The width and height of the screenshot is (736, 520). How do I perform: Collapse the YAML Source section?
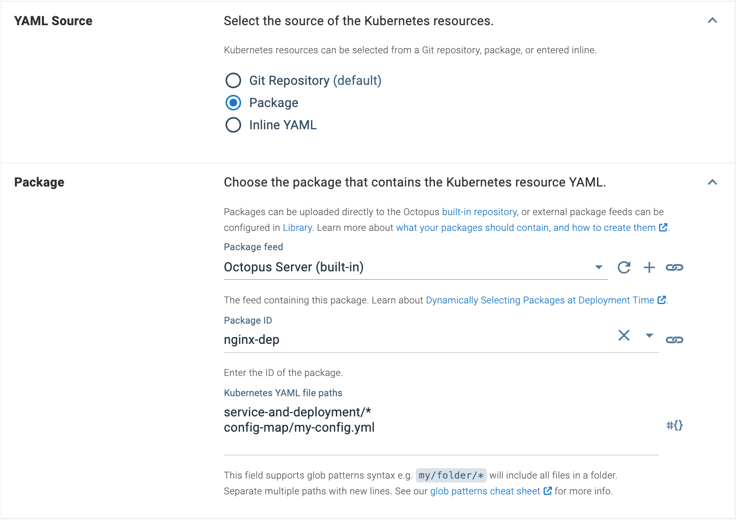pos(712,20)
